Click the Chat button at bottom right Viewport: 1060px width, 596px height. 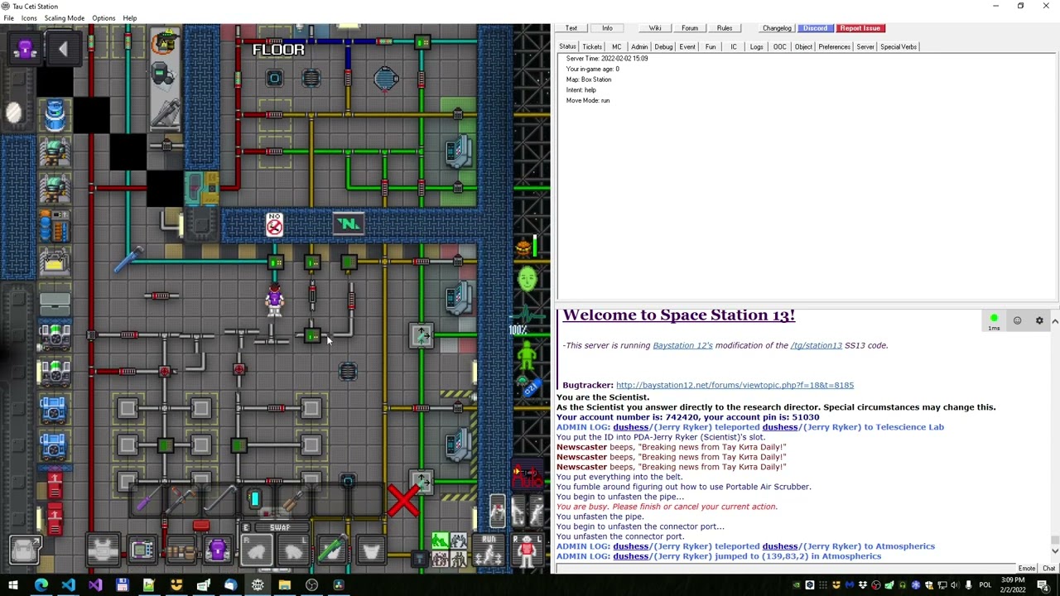[x=1048, y=569]
